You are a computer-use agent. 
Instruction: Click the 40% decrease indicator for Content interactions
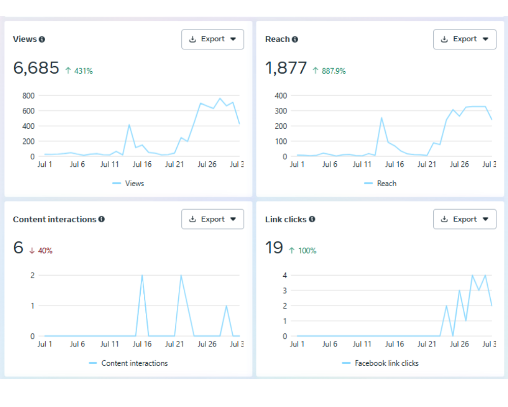tap(41, 250)
